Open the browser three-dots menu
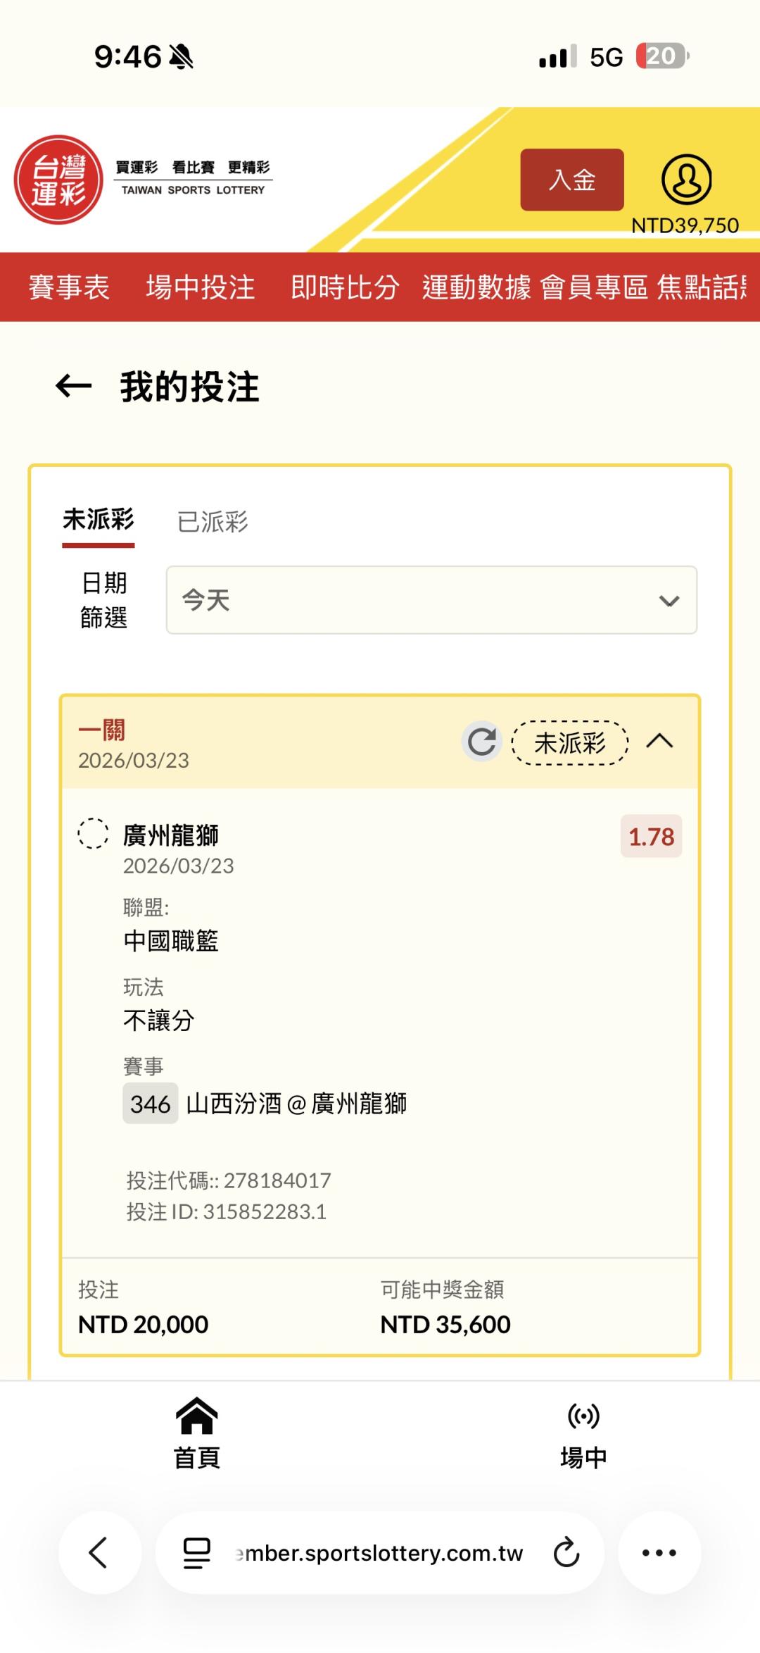The image size is (760, 1653). (x=659, y=1553)
